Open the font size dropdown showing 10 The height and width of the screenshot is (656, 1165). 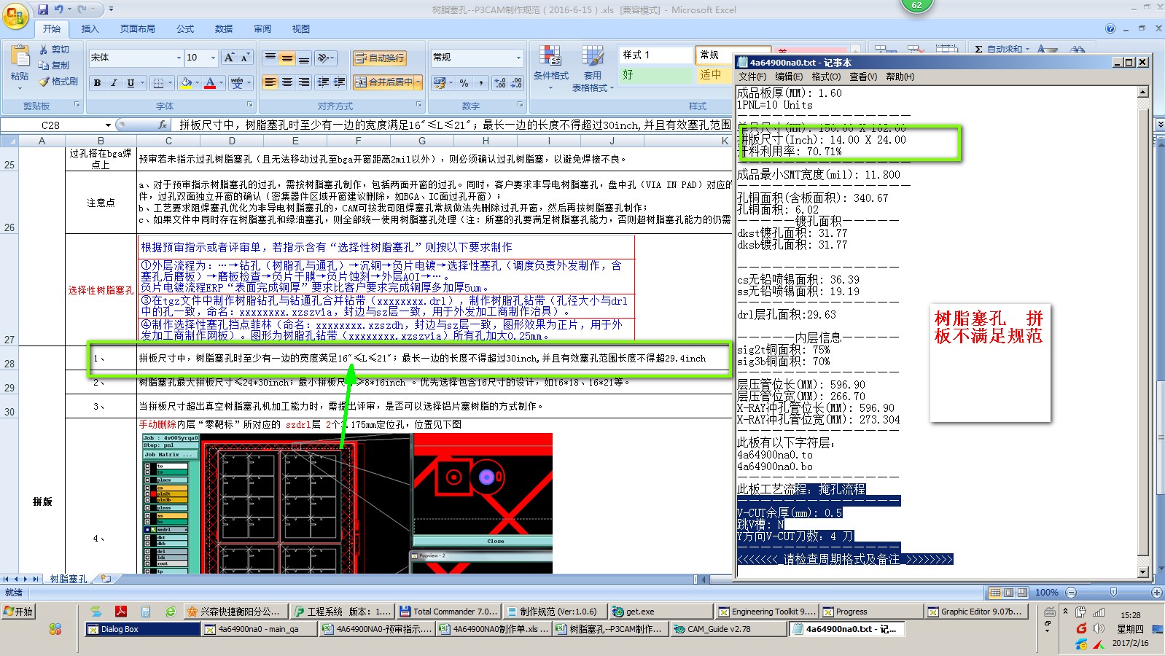pyautogui.click(x=213, y=58)
